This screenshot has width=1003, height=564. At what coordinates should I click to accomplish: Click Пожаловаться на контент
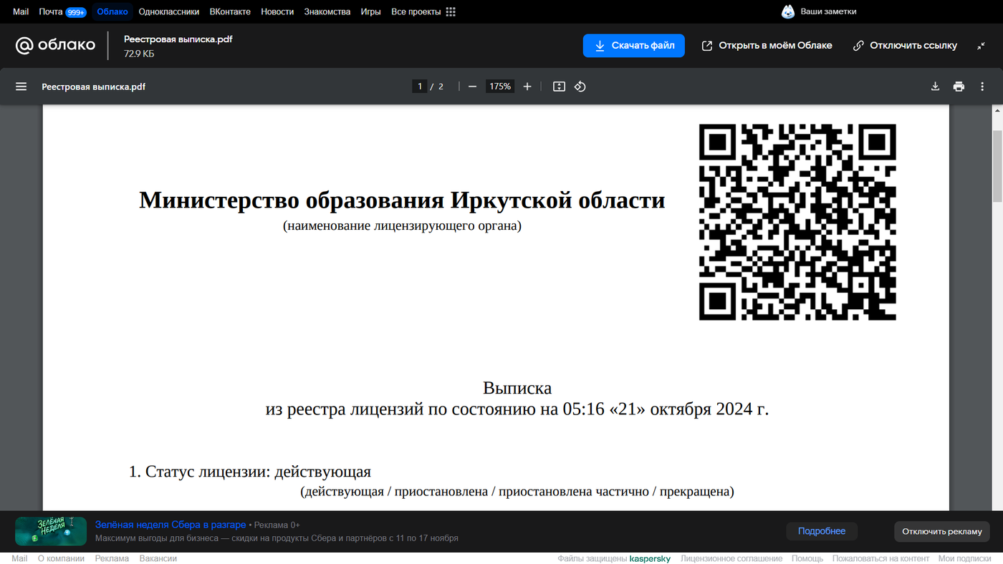pyautogui.click(x=881, y=558)
